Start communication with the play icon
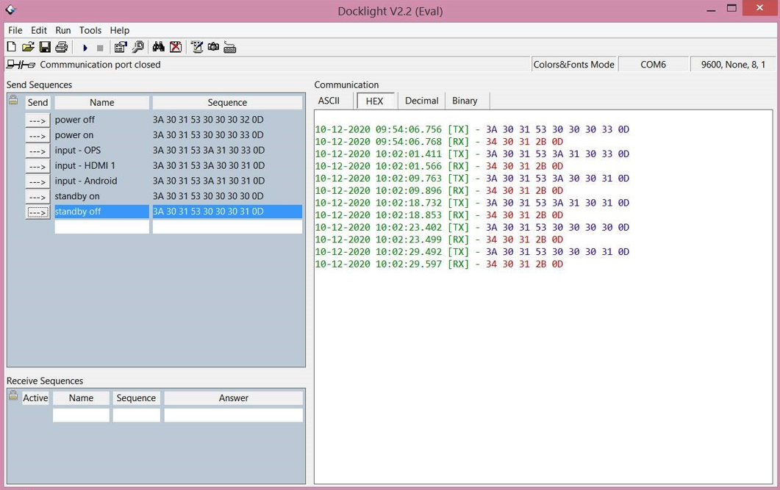 coord(85,48)
